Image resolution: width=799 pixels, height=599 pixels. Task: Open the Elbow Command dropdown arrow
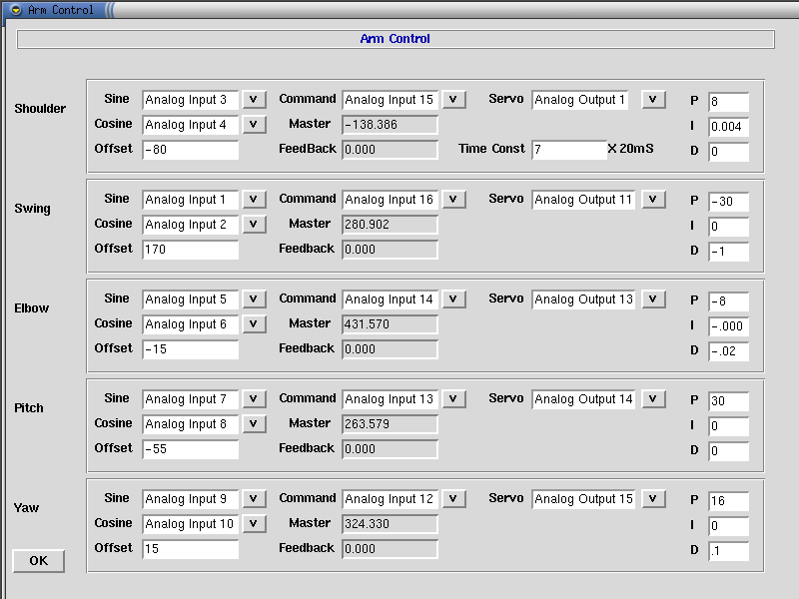point(453,299)
